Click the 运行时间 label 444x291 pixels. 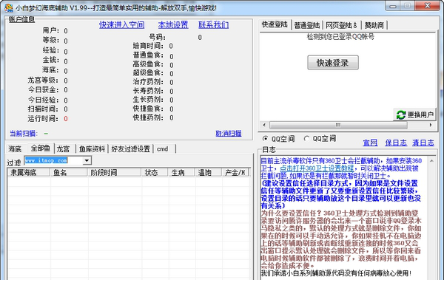(x=43, y=119)
